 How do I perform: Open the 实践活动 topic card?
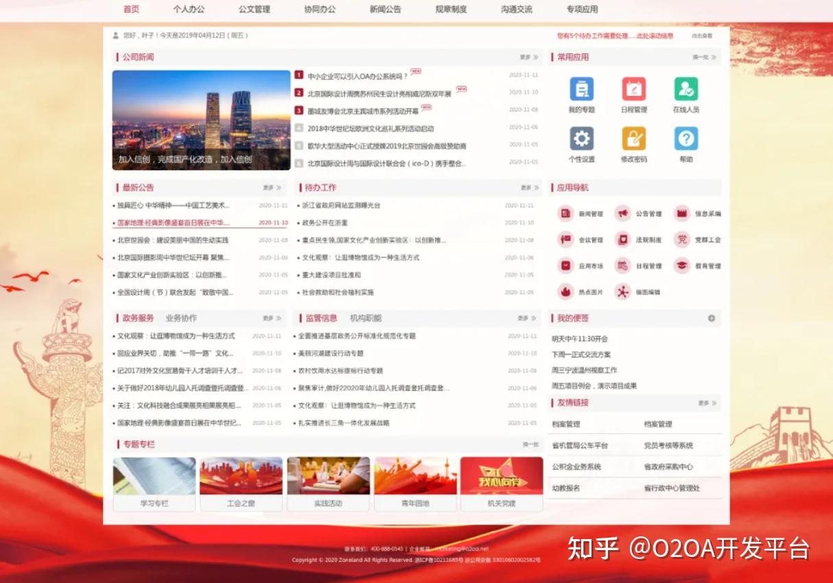[x=328, y=484]
